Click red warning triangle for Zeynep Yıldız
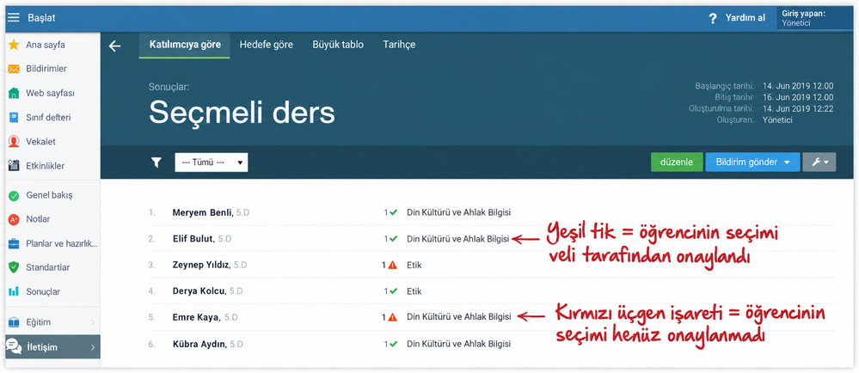The height and width of the screenshot is (373, 859). click(392, 265)
